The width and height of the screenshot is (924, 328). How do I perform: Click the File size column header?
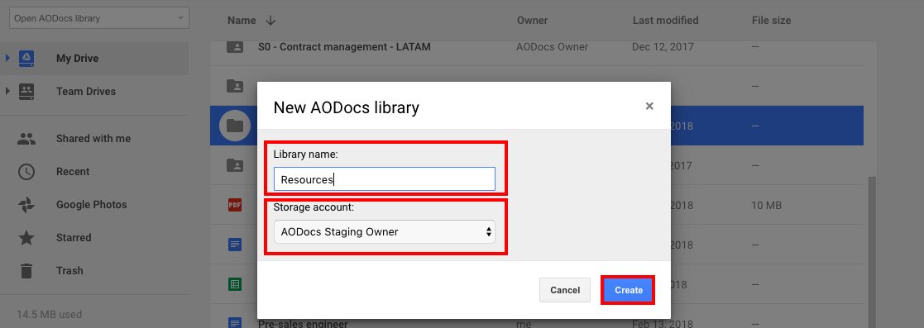click(771, 21)
